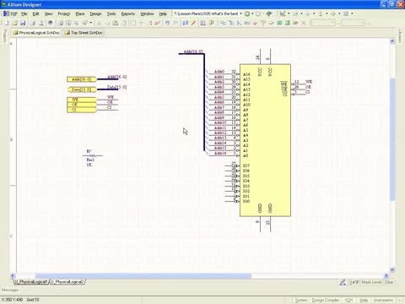The width and height of the screenshot is (405, 304).
Task: Open the Reports menu
Action: point(128,14)
